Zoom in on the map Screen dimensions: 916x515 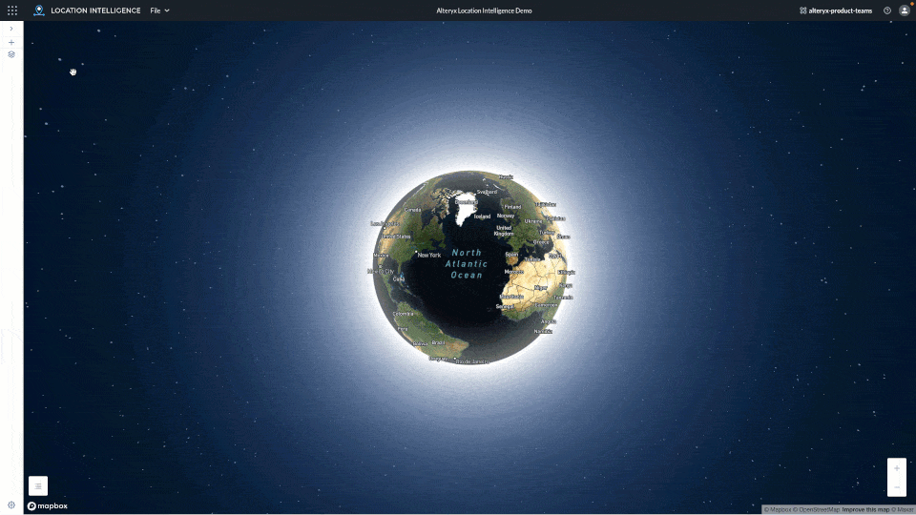[896, 468]
